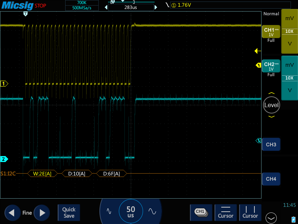
Task: Decrease CH1 scale toward mV
Action: (289, 19)
